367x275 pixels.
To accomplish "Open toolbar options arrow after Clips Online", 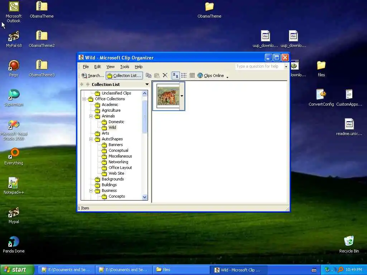I will coord(227,77).
